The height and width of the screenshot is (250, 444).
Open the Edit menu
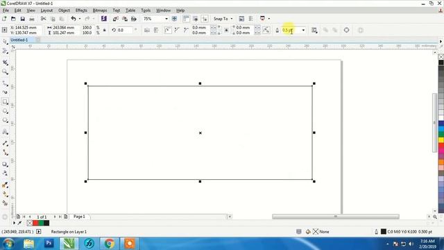pyautogui.click(x=17, y=10)
